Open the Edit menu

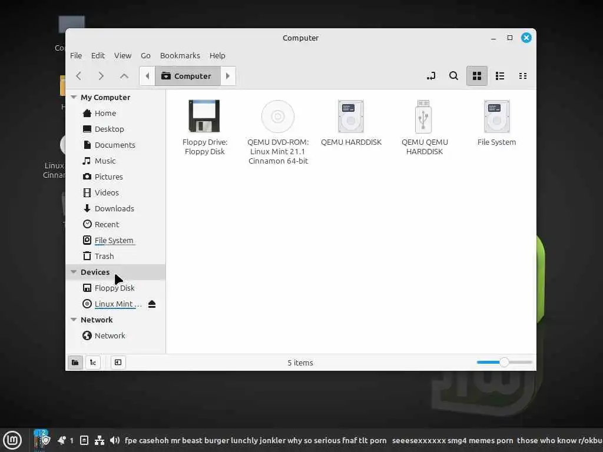[98, 56]
